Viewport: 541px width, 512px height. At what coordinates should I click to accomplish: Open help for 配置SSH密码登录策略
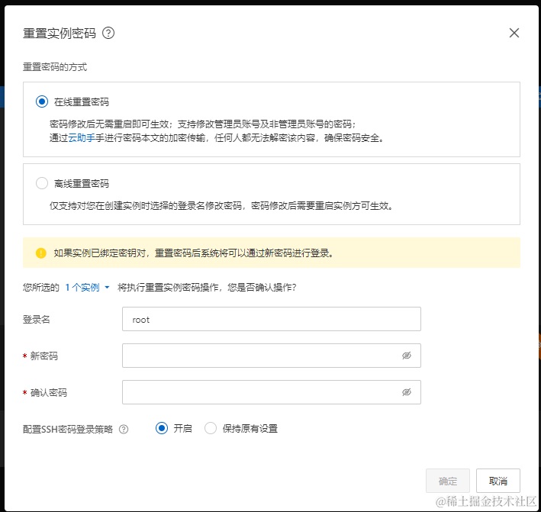click(x=124, y=429)
